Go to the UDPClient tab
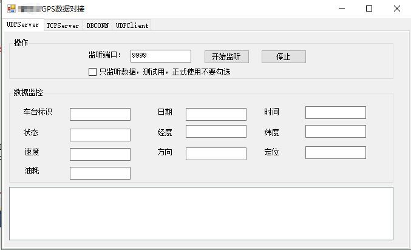 click(132, 25)
